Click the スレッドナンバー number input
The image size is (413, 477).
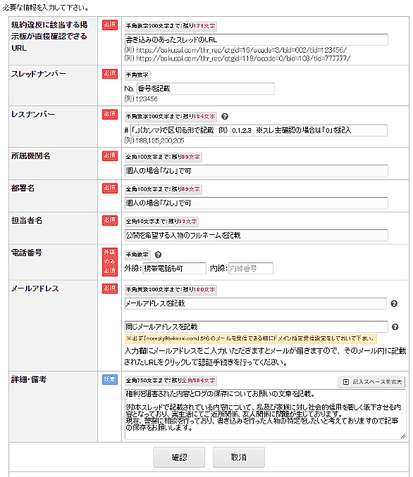pos(205,89)
